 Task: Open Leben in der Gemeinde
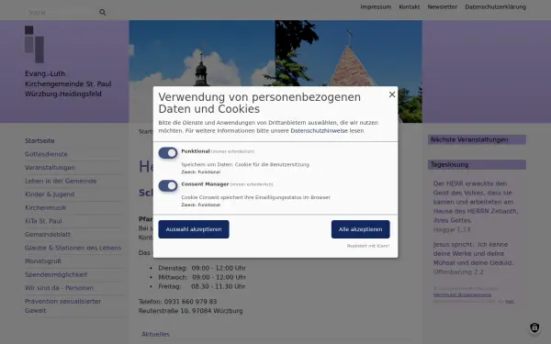coord(61,181)
